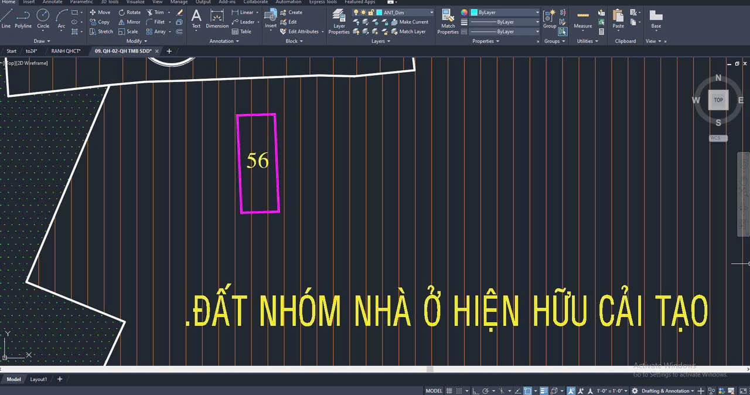Viewport: 750px width, 395px height.
Task: Click TOP on the ViewCube
Action: [x=718, y=100]
